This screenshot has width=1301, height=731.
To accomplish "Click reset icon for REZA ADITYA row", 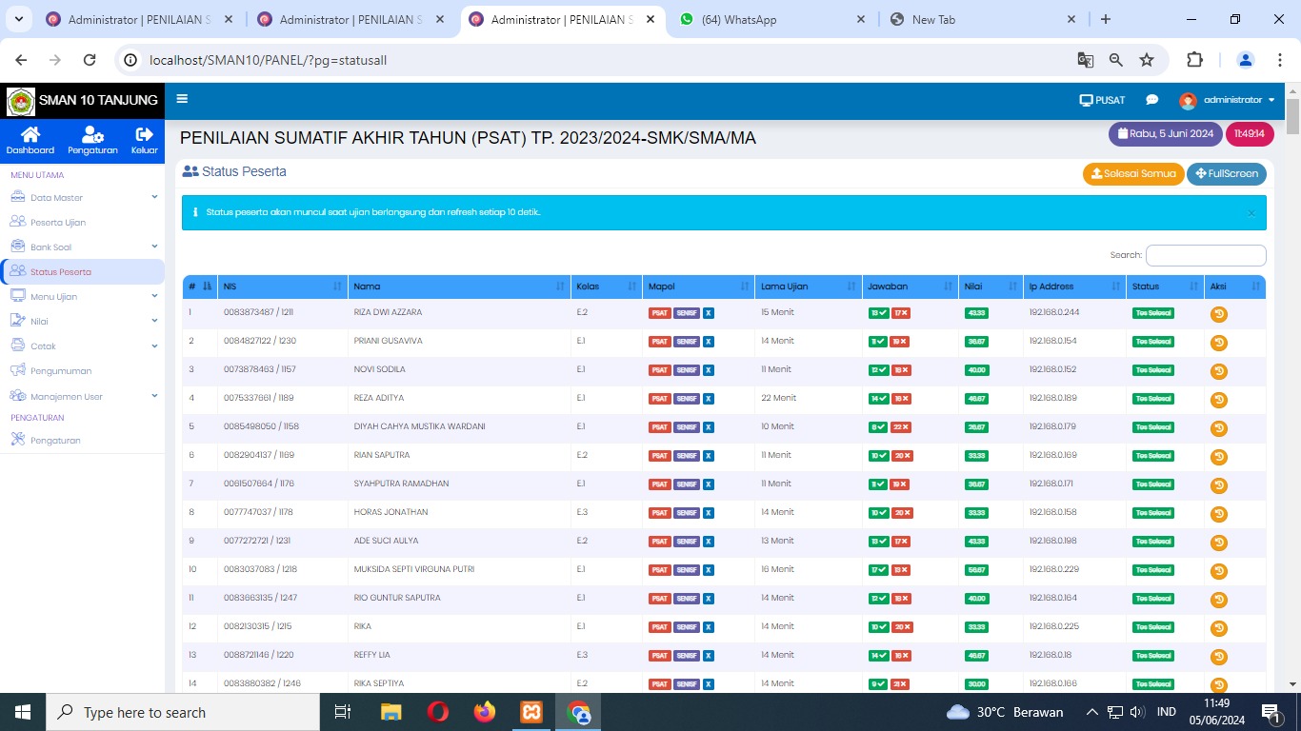I will (1219, 400).
